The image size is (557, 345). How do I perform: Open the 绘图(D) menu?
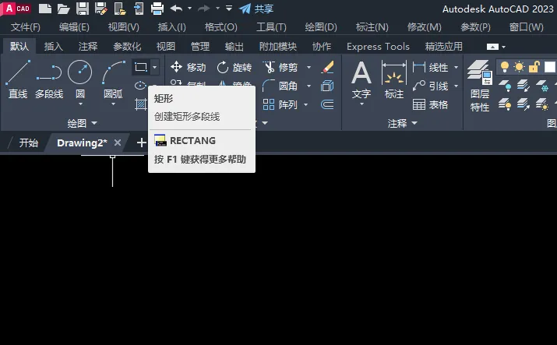[x=321, y=27]
